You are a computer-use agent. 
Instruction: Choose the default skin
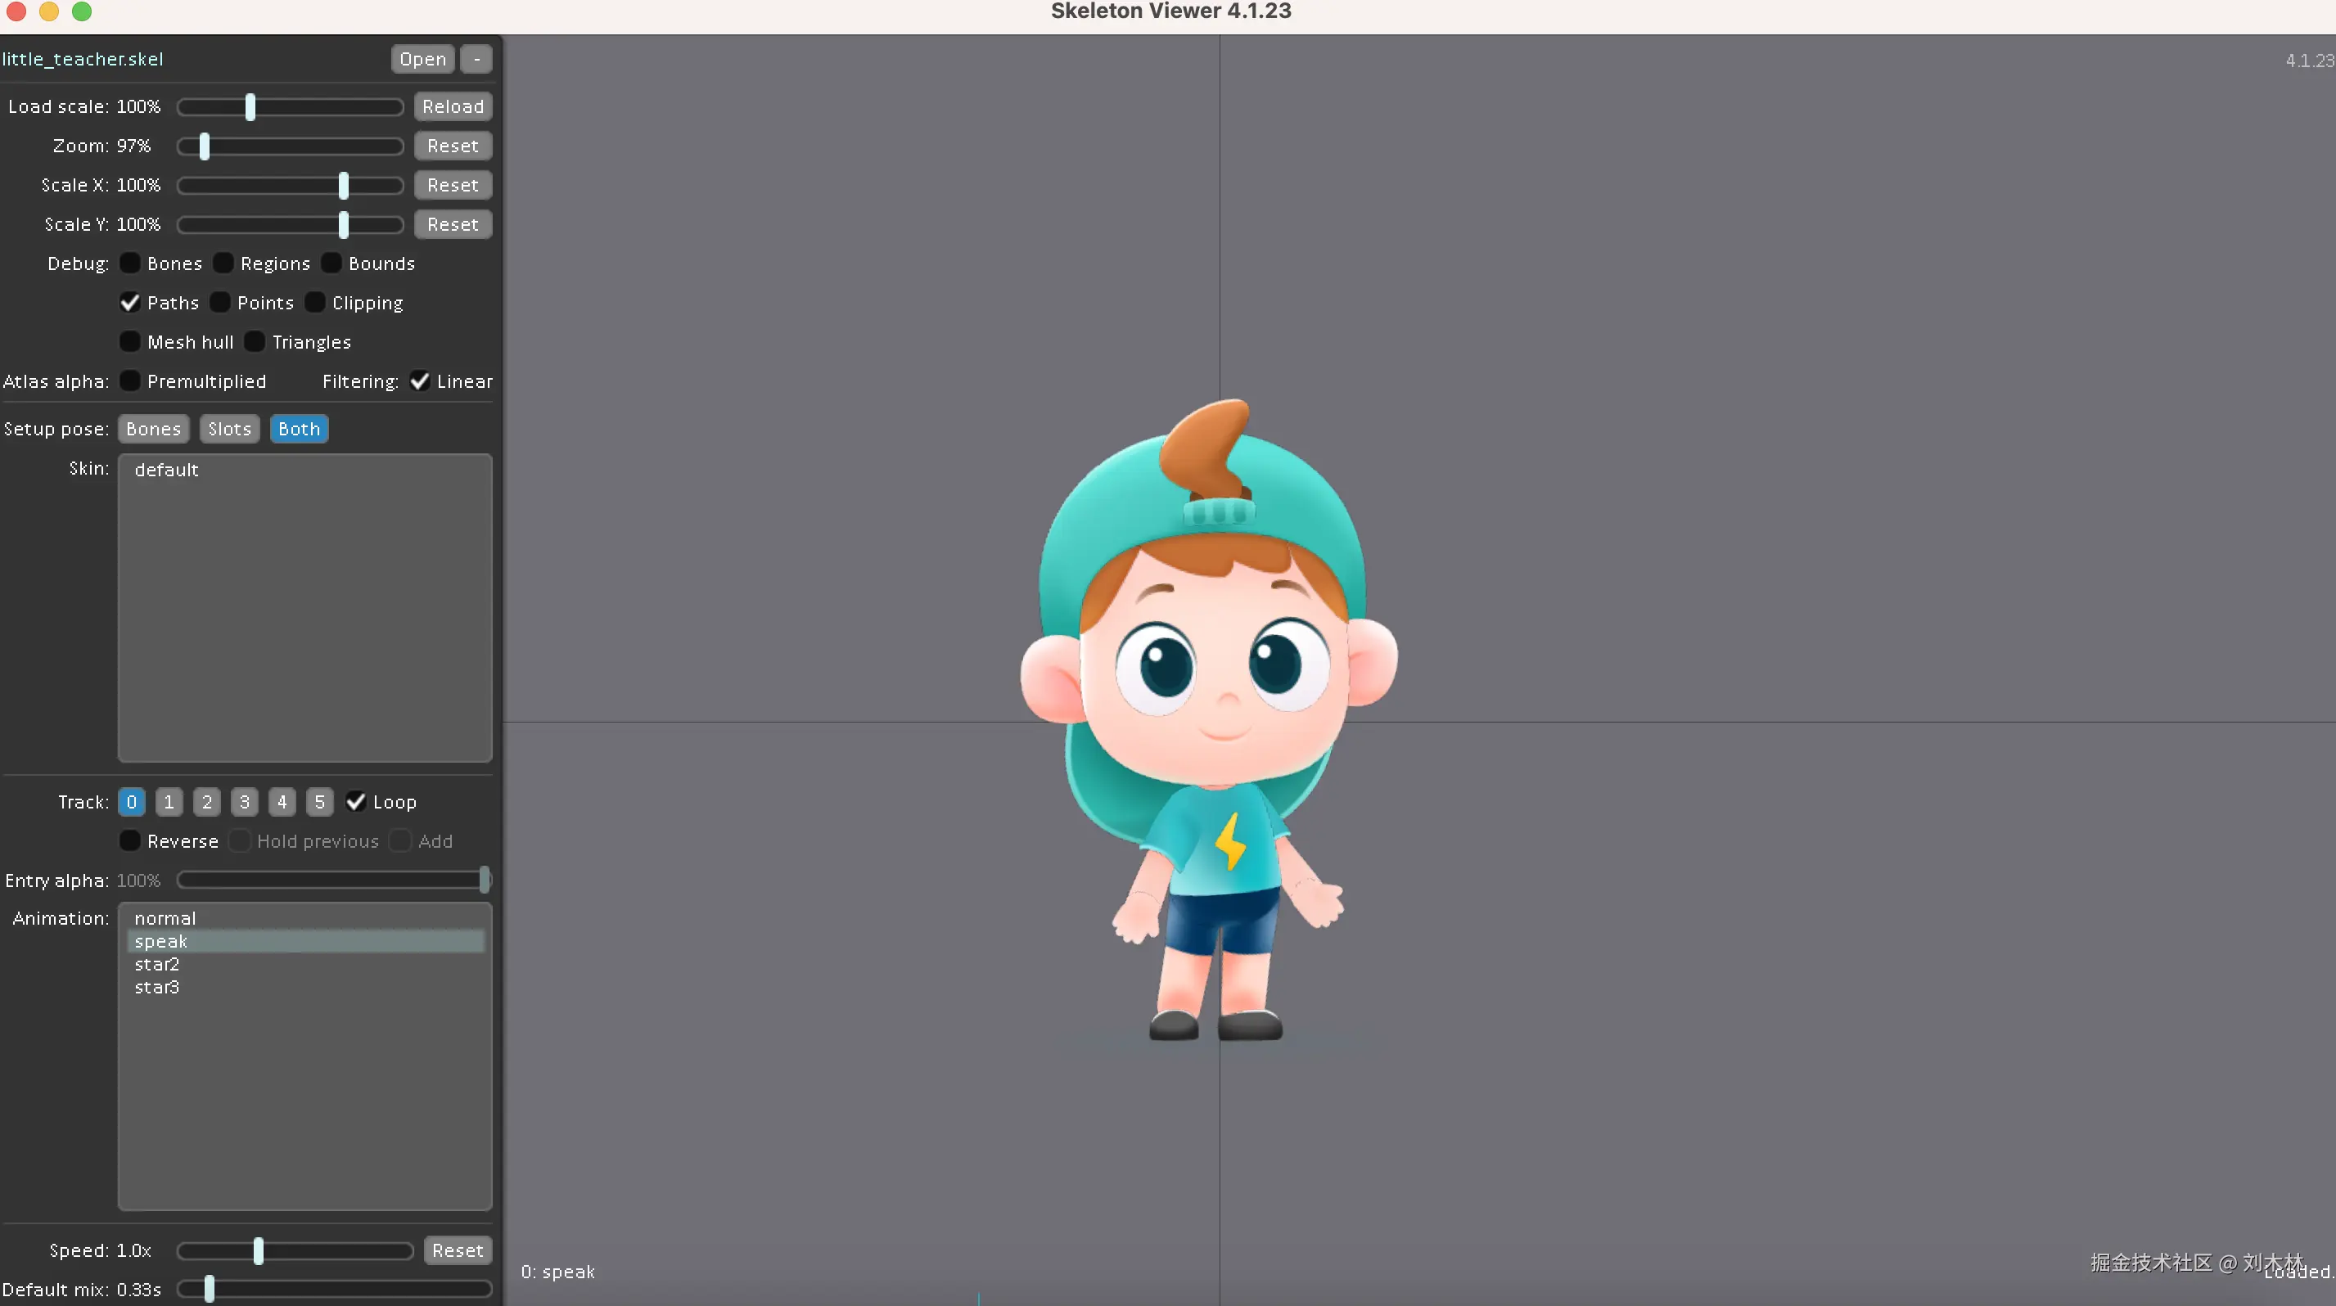coord(166,470)
